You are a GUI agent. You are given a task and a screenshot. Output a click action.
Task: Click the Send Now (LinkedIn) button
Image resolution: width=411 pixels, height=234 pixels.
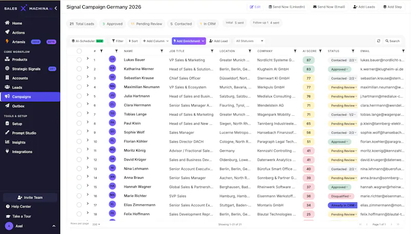(x=287, y=7)
